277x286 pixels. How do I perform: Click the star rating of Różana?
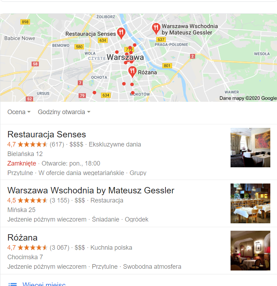[x=32, y=248]
